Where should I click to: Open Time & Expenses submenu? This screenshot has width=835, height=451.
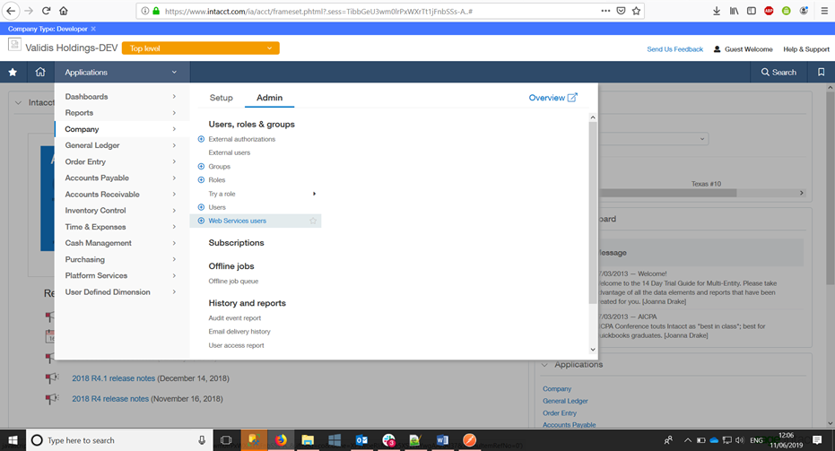tap(121, 227)
